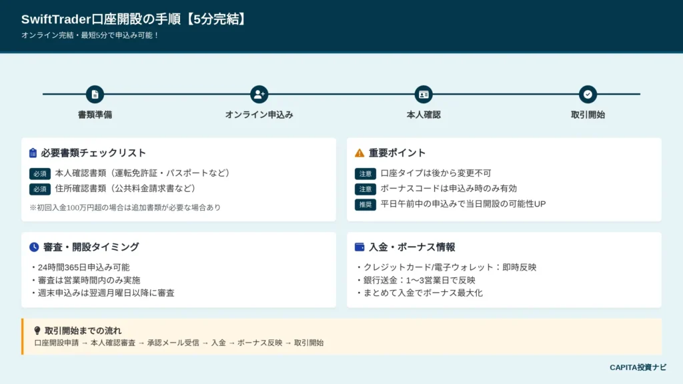Screen dimensions: 683x384
Task: Click the 重要ポイント heading
Action: [398, 153]
